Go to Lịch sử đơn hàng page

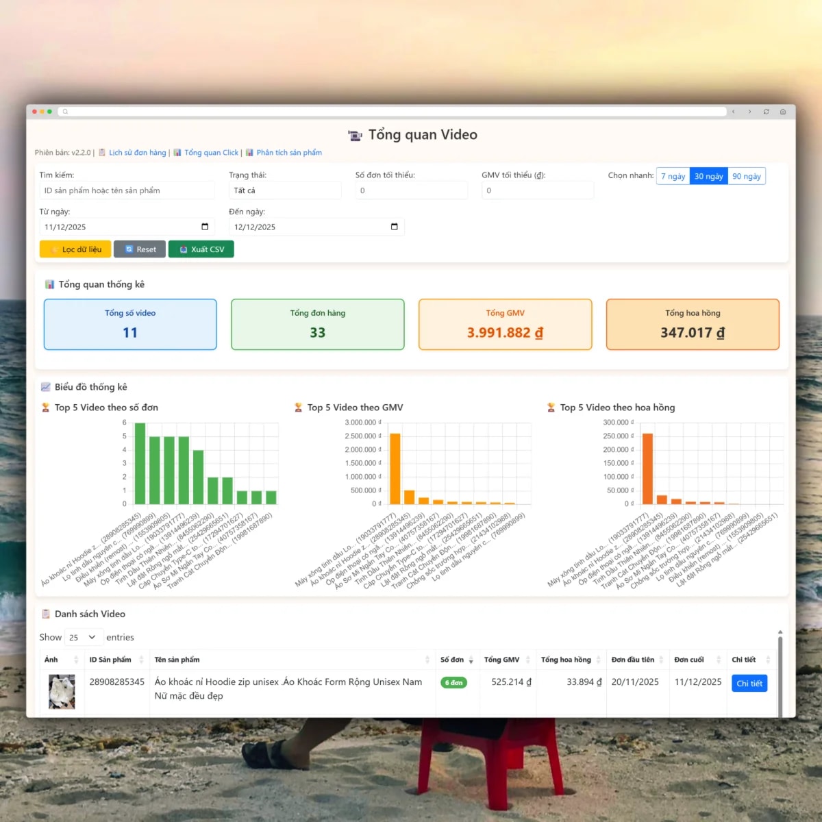click(137, 153)
